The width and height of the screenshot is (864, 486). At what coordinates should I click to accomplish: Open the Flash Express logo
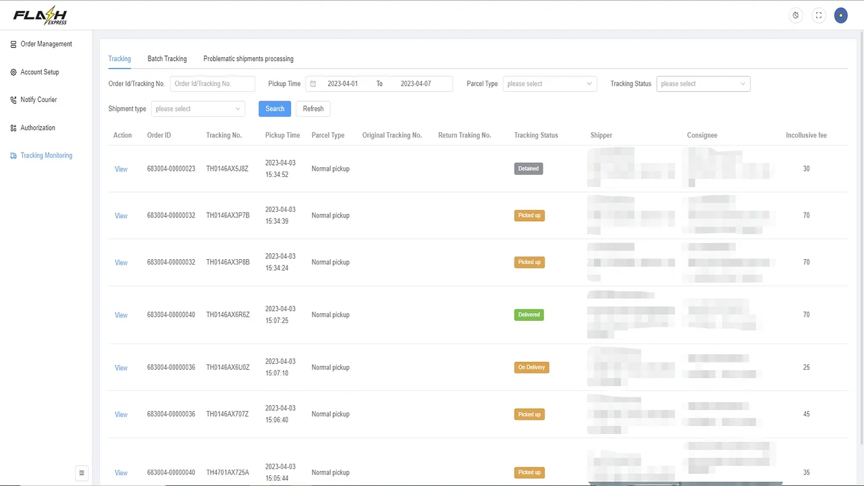click(40, 15)
